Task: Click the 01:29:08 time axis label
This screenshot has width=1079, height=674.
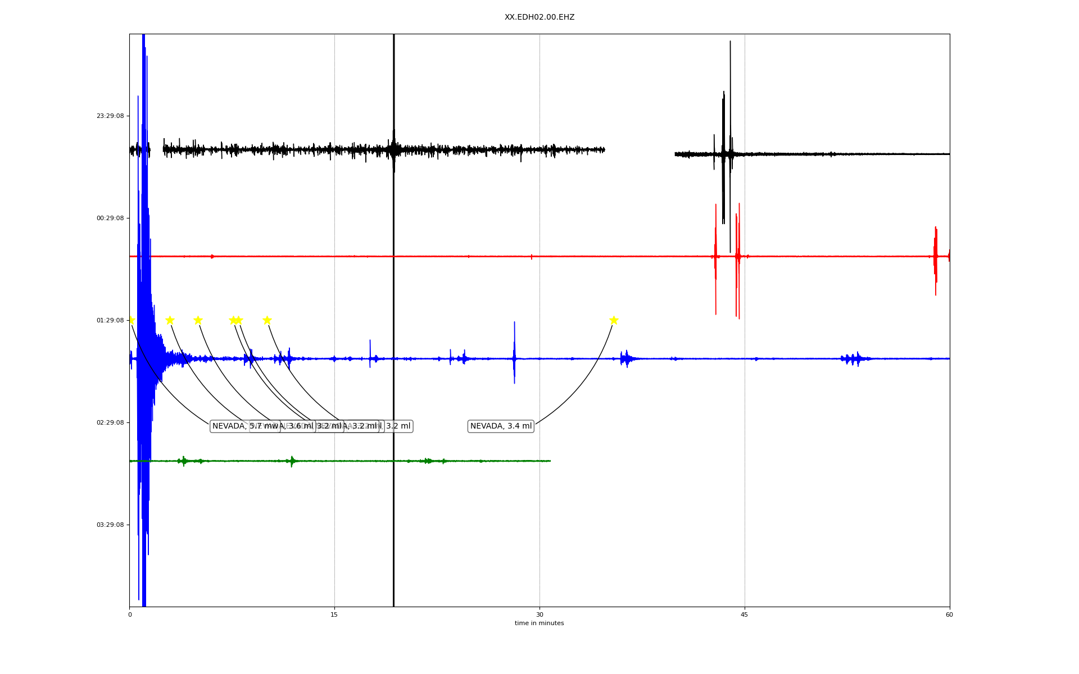Action: point(110,321)
